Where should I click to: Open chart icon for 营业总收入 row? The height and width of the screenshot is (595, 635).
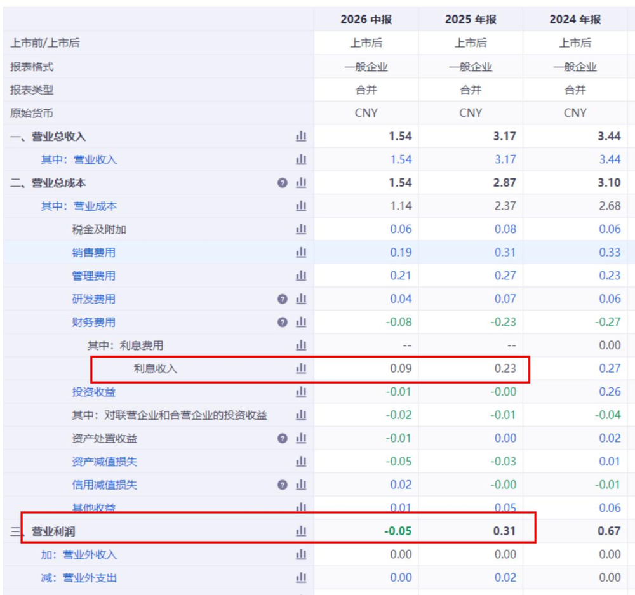coord(301,136)
